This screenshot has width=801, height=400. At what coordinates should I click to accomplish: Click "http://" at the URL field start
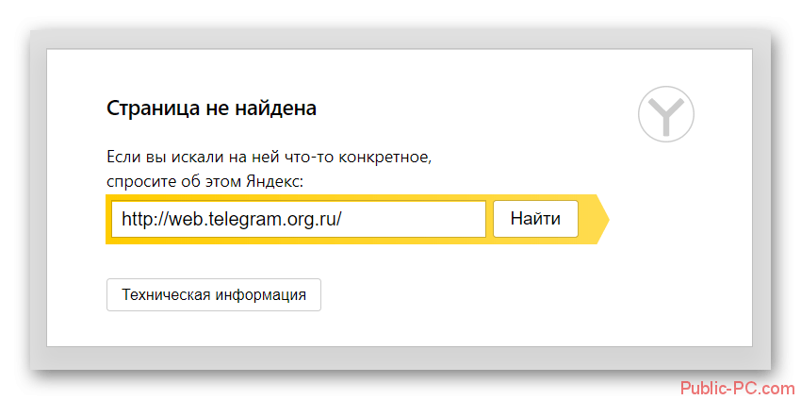tap(142, 219)
